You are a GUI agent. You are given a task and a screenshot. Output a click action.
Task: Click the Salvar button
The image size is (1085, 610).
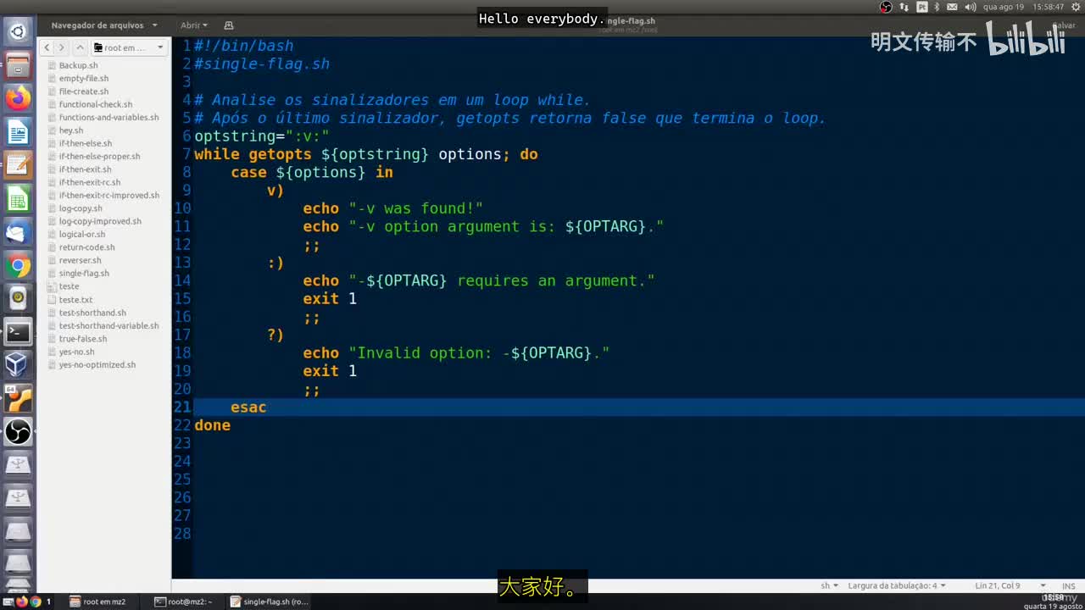[1063, 25]
